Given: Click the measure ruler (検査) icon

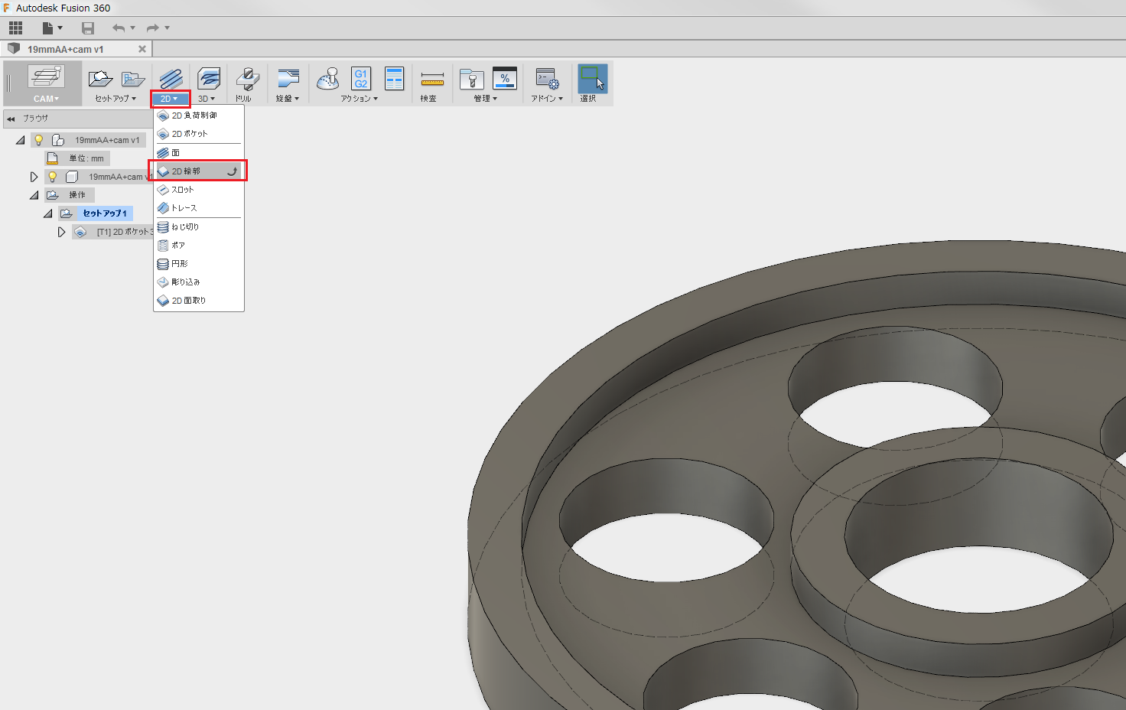Looking at the screenshot, I should click(431, 80).
